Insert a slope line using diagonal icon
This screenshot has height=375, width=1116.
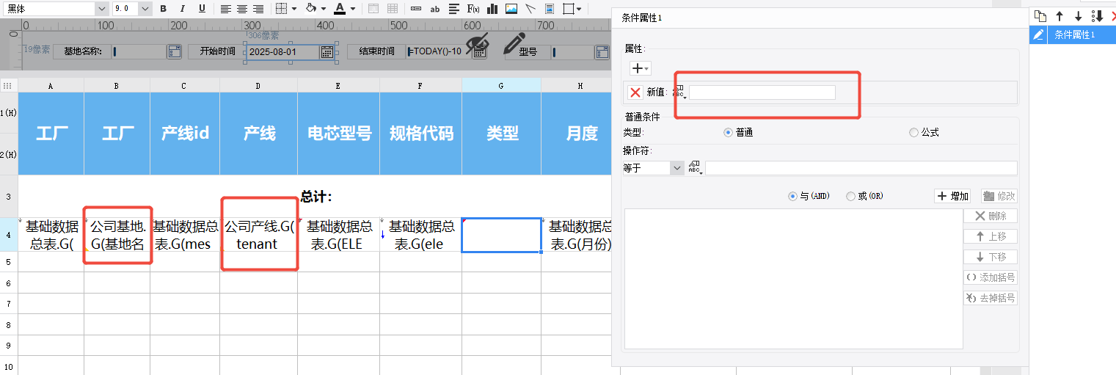530,9
